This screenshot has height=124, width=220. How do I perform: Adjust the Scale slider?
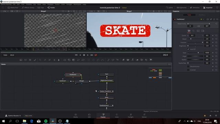(195, 53)
